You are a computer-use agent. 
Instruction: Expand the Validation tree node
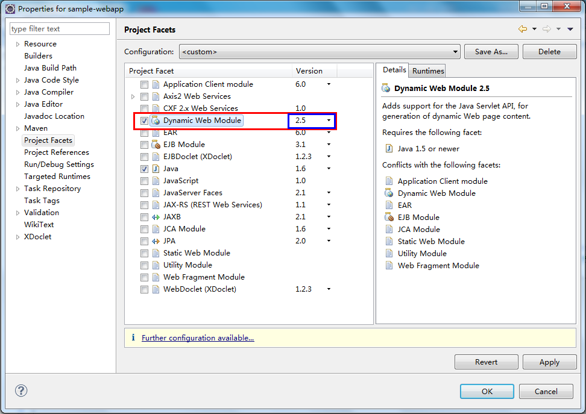[17, 213]
